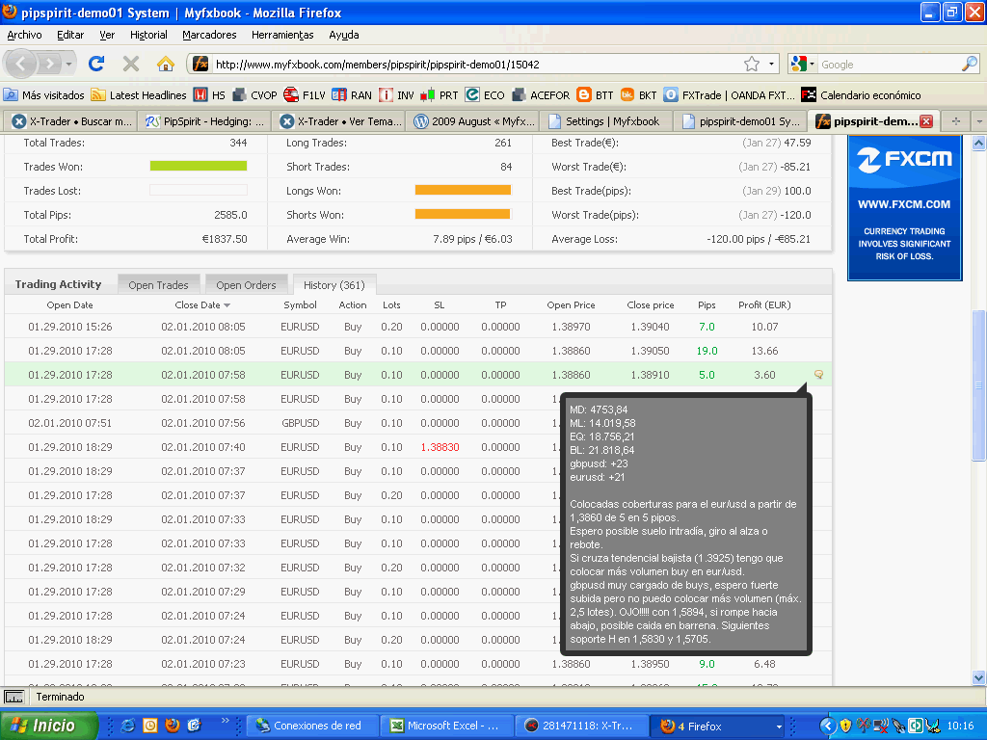Switch to the Open Orders tab

click(x=246, y=285)
